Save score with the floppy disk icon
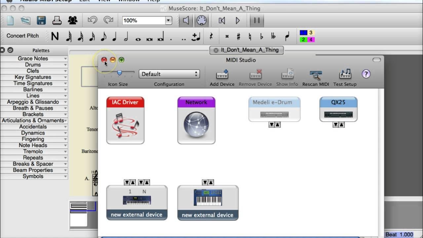This screenshot has height=238, width=423. pos(41,20)
